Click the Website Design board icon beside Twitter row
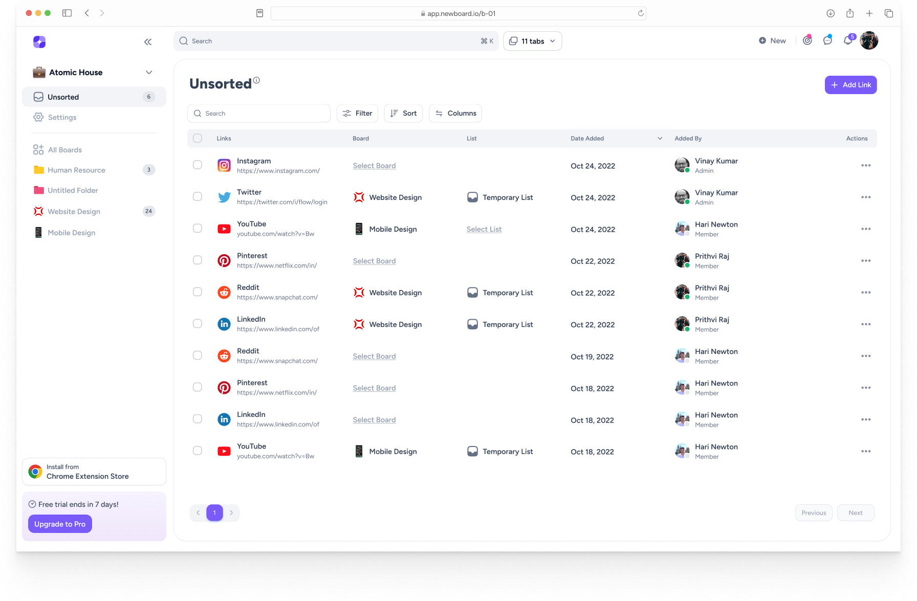Screen dimensions: 917x601 coord(359,197)
